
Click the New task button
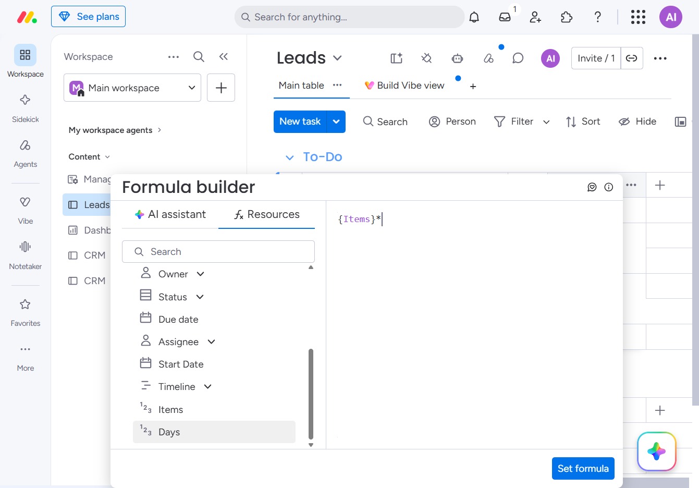click(x=300, y=121)
